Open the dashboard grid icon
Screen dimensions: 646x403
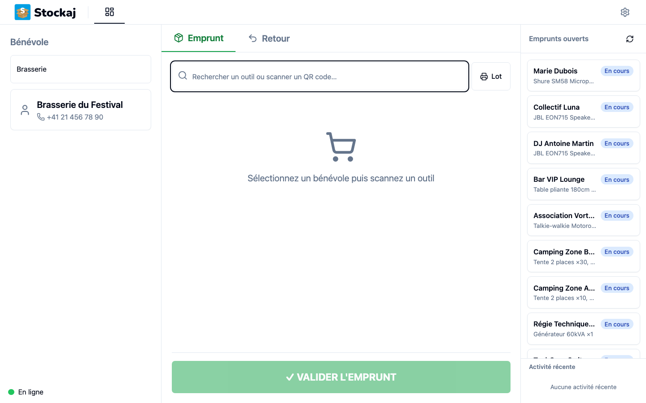pyautogui.click(x=109, y=12)
